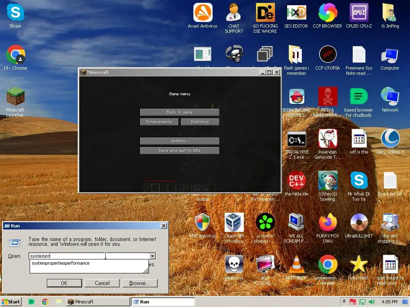Open WE ALL SCREAM F... computer icon

tap(296, 228)
